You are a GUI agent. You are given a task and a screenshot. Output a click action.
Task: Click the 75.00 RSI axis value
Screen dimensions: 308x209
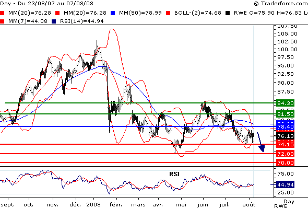coord(286,174)
